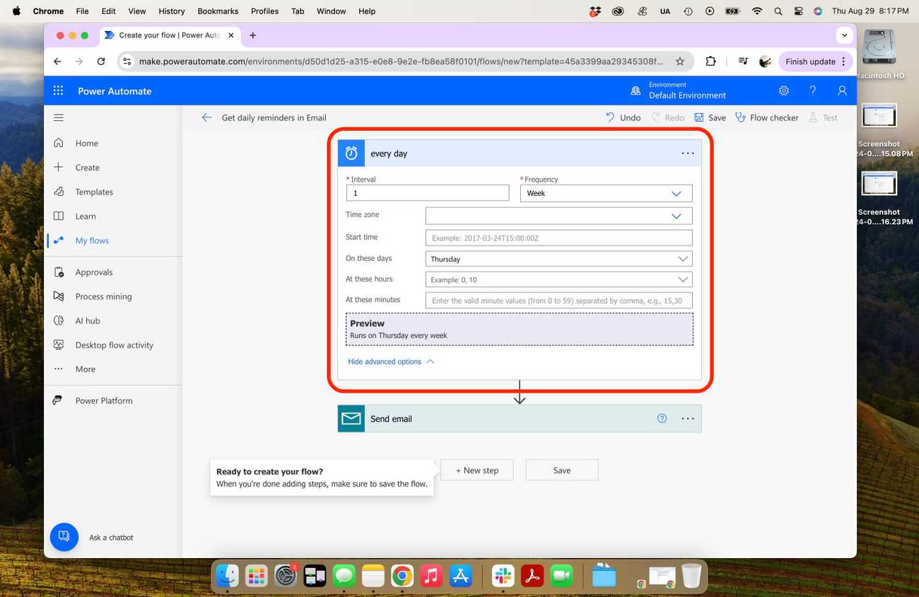Open the Chrome Extensions puzzle icon
Screen dimensions: 919x597
point(711,62)
